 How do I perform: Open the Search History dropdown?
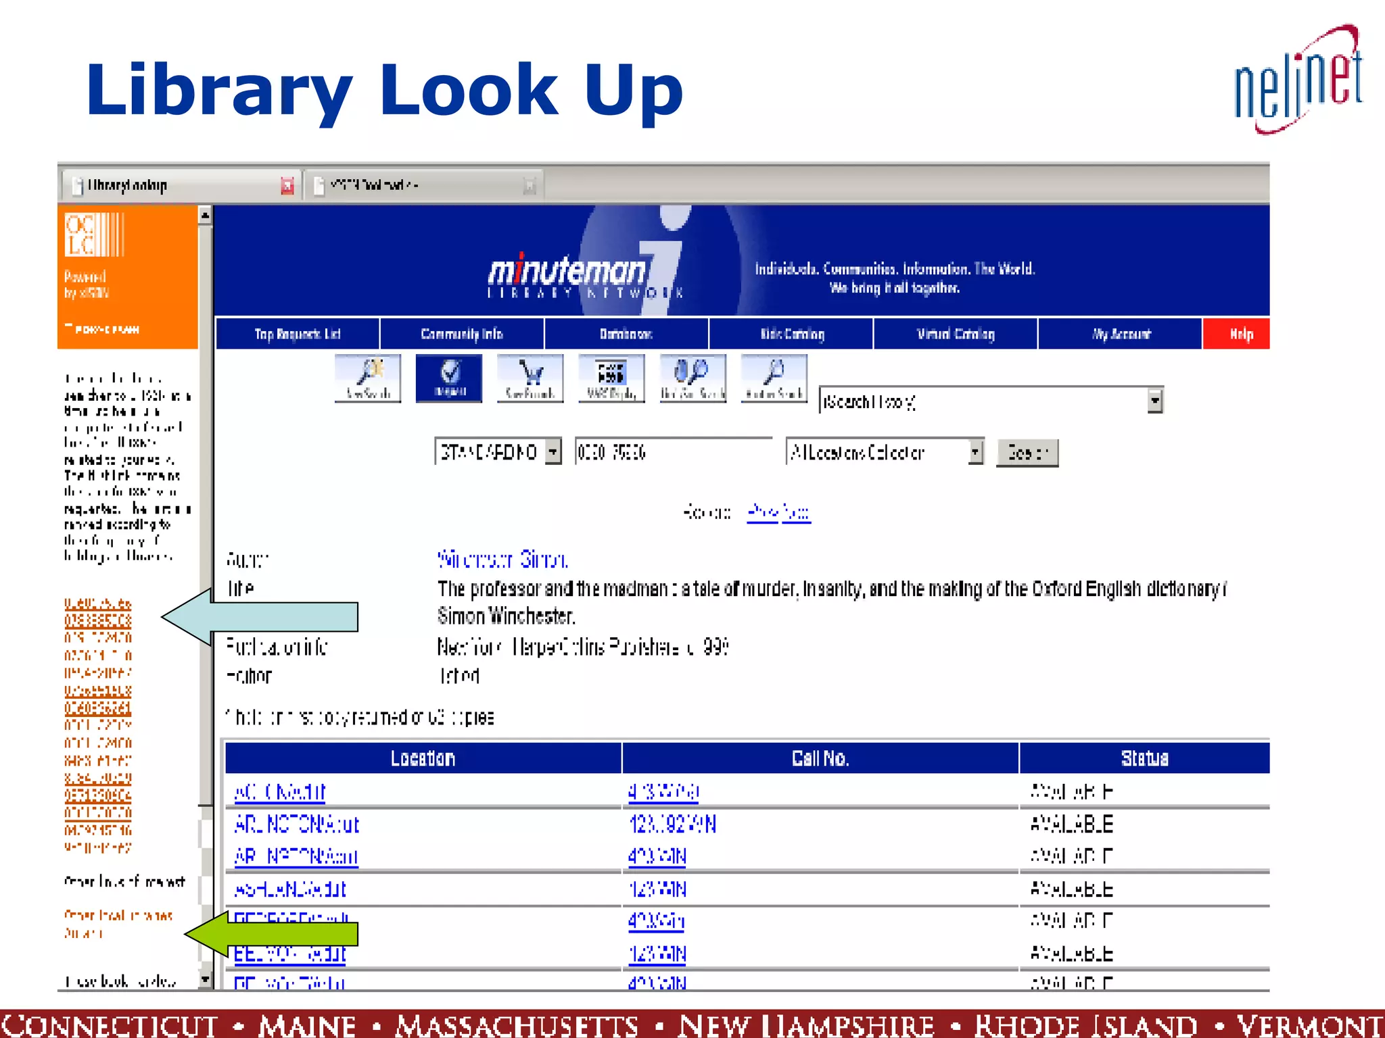pyautogui.click(x=1155, y=401)
